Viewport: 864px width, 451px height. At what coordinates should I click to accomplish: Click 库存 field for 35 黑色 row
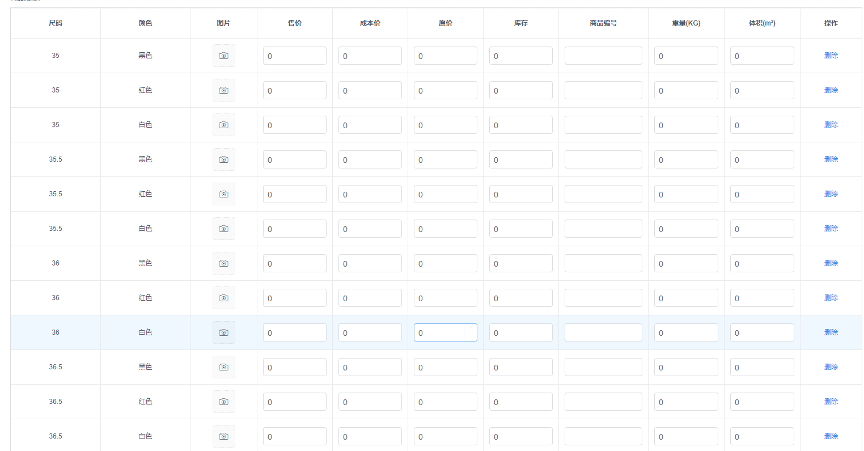pos(521,56)
